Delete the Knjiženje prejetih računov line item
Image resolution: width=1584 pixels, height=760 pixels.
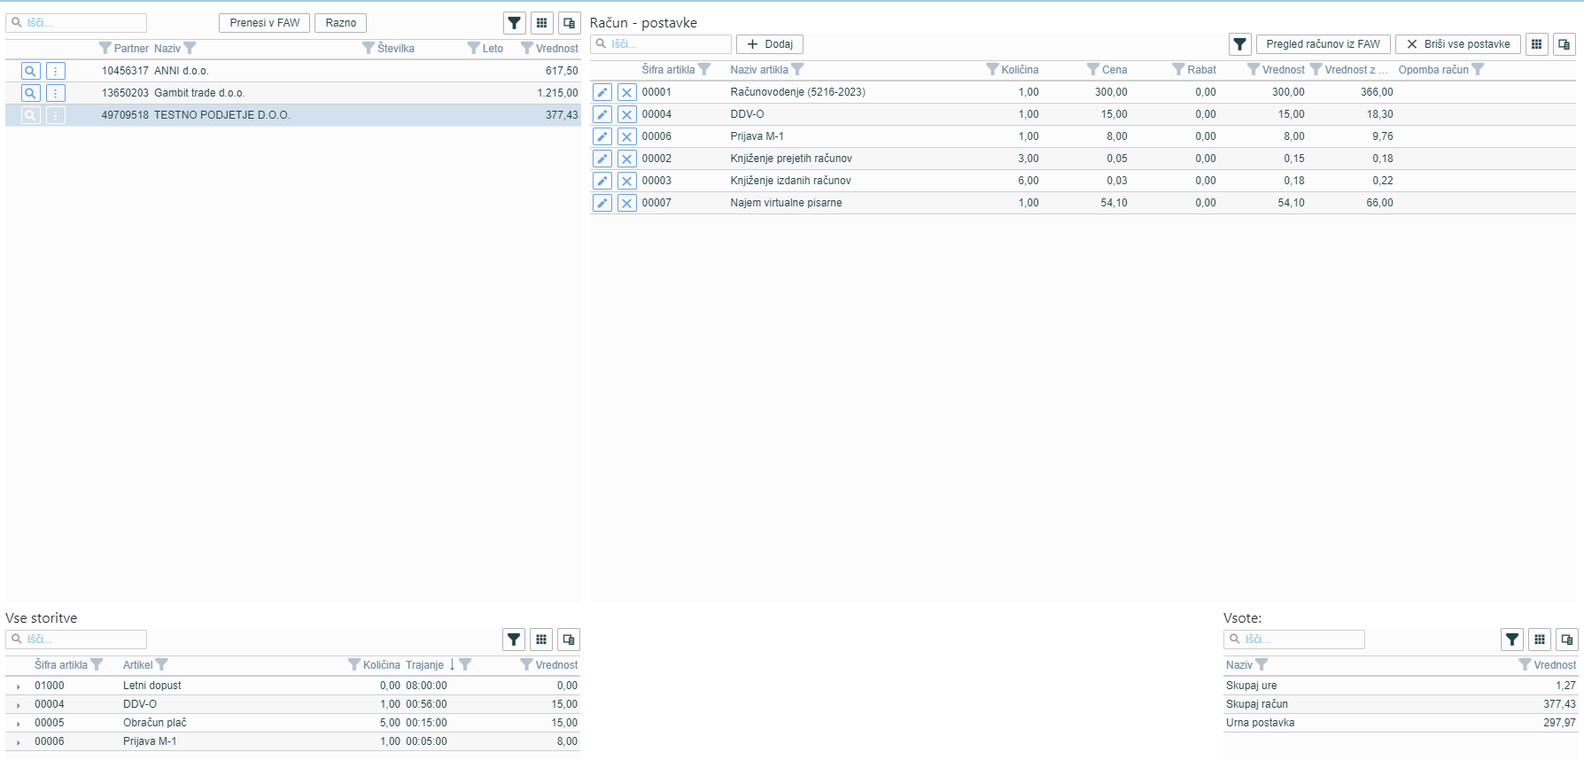point(626,159)
